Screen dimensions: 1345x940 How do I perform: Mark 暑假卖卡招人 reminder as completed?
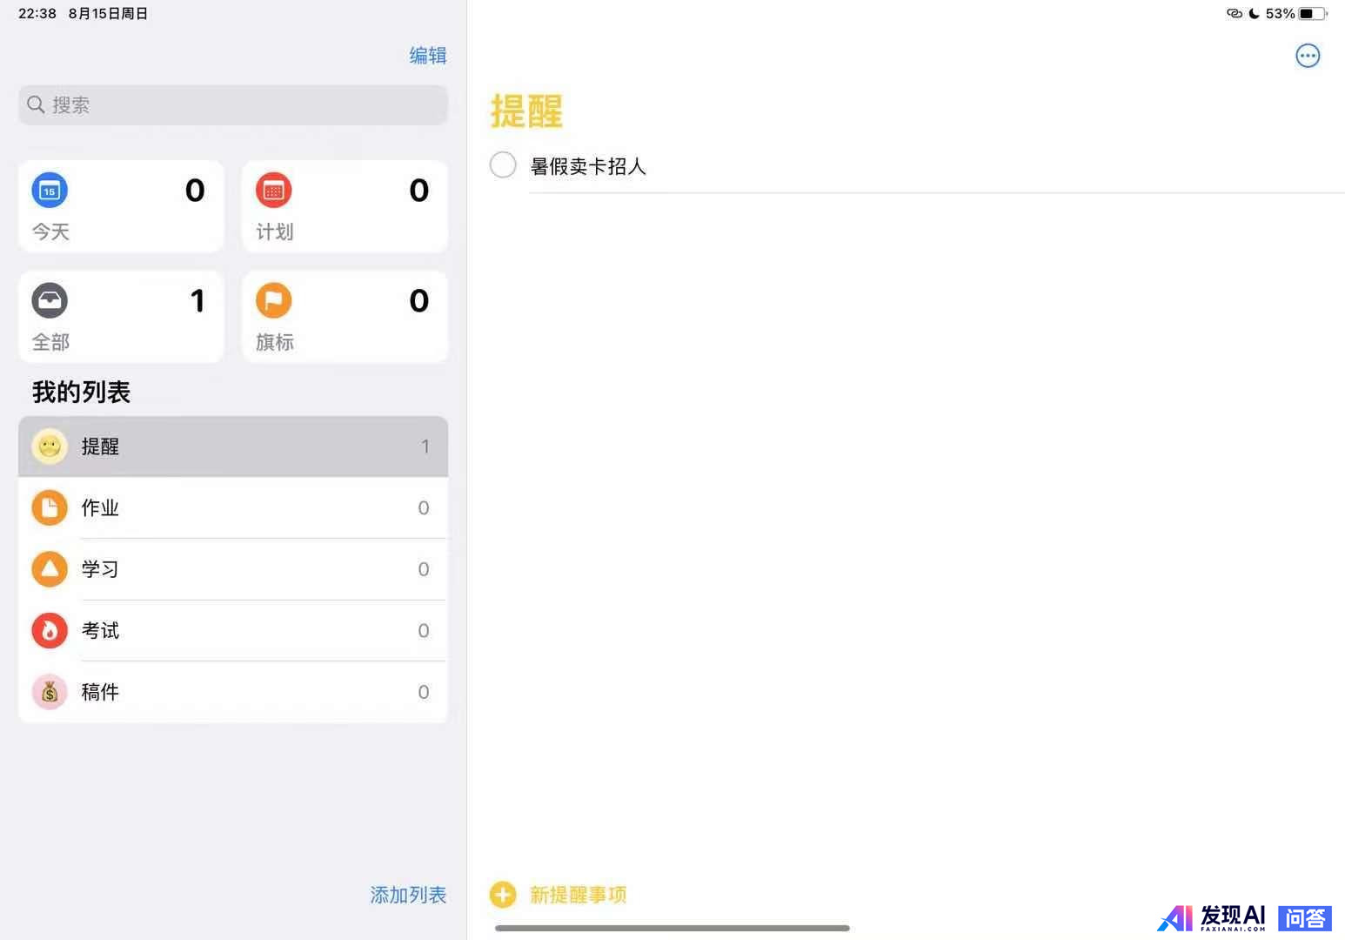pos(503,165)
